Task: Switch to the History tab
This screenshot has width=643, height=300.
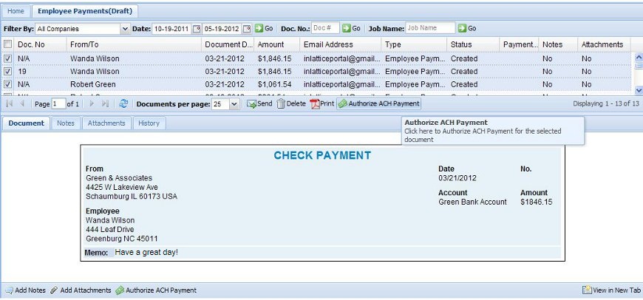Action: (149, 123)
